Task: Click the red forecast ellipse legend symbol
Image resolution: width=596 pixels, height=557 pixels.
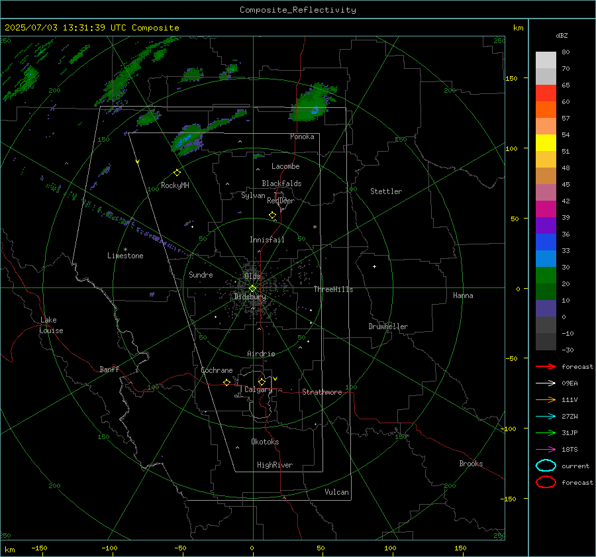Action: click(546, 482)
